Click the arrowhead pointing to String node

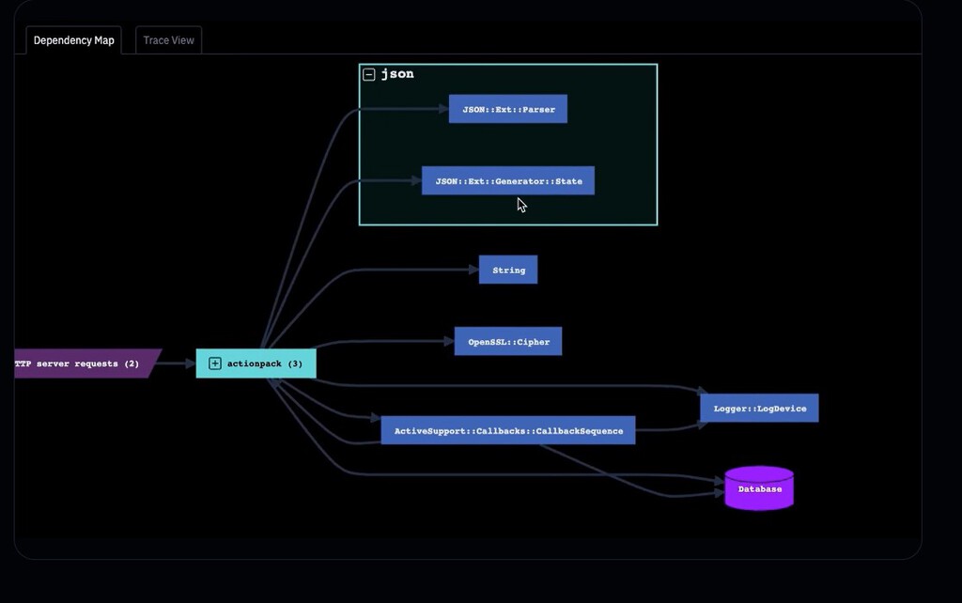(473, 270)
